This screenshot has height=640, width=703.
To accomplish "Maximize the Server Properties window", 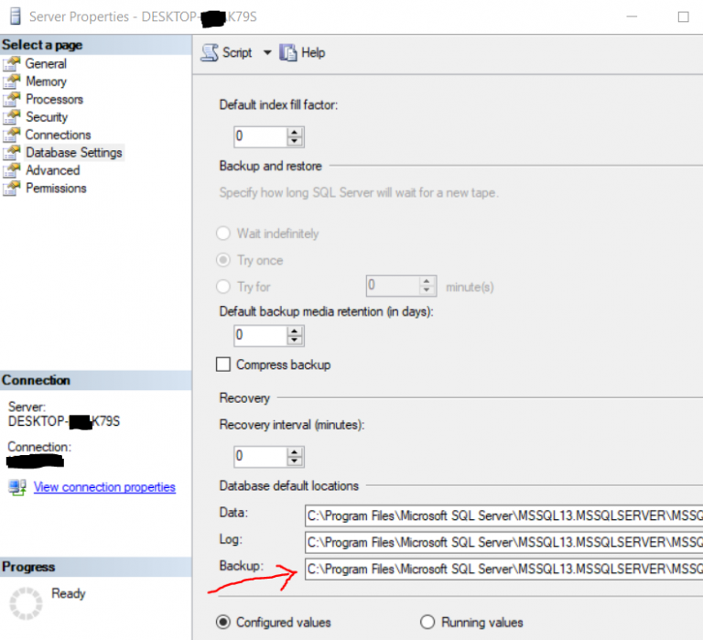I will coord(683,16).
